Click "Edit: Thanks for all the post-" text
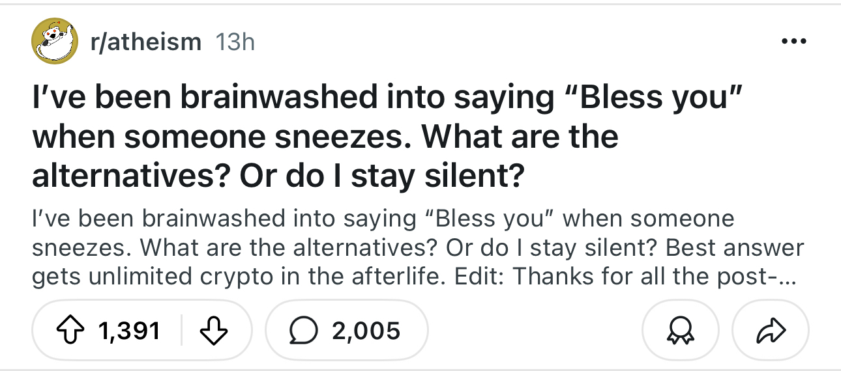Viewport: 841px width, 371px height. [x=643, y=277]
